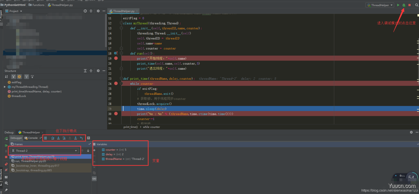
Task: Select print_time(threadName, delay, counter) in Structure
Action: click(35, 91)
